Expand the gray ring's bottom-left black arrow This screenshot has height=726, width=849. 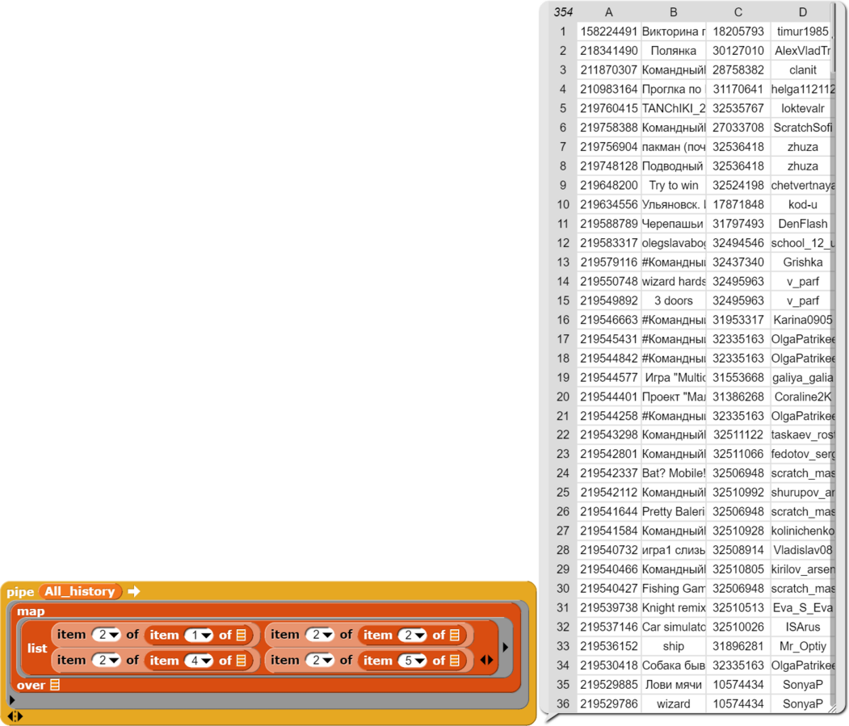coord(11,699)
